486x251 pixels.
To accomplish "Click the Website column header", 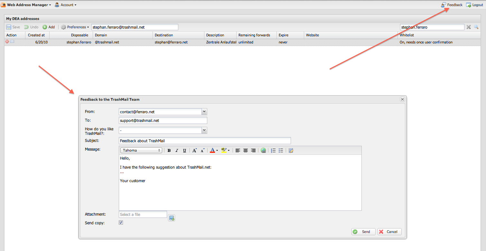I will [351, 35].
